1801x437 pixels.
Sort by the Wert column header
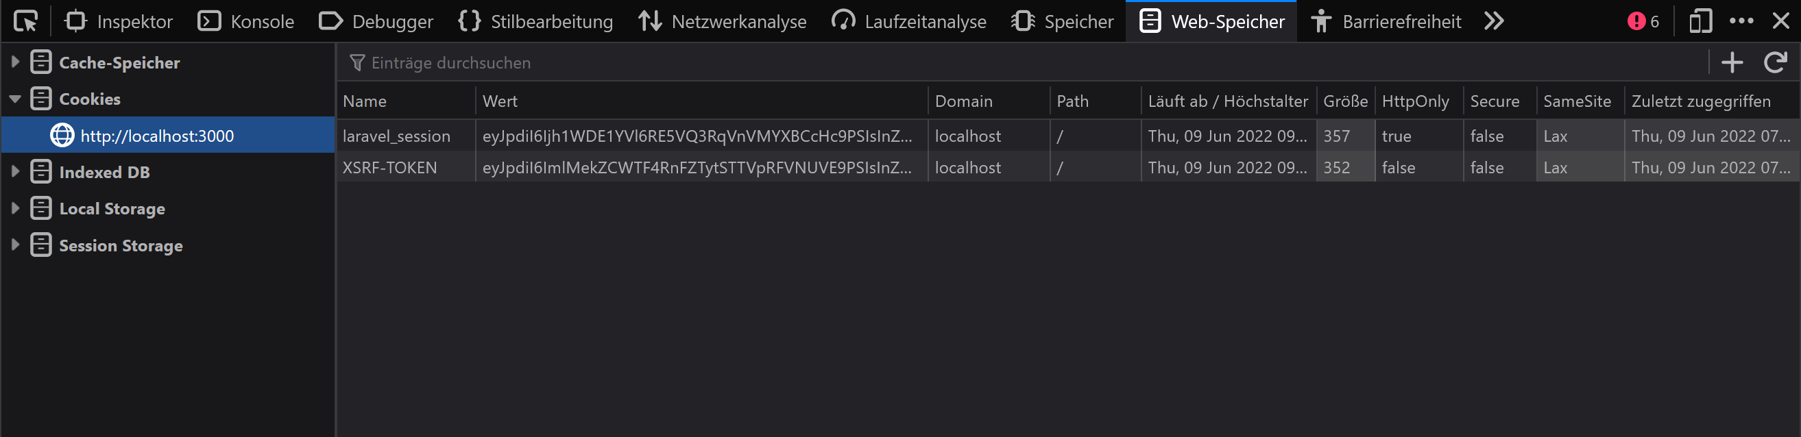tap(701, 101)
